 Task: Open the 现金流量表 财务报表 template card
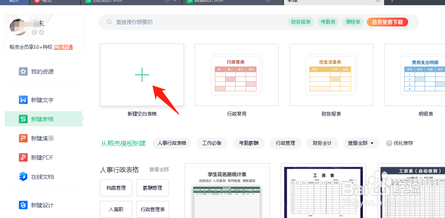[331, 75]
